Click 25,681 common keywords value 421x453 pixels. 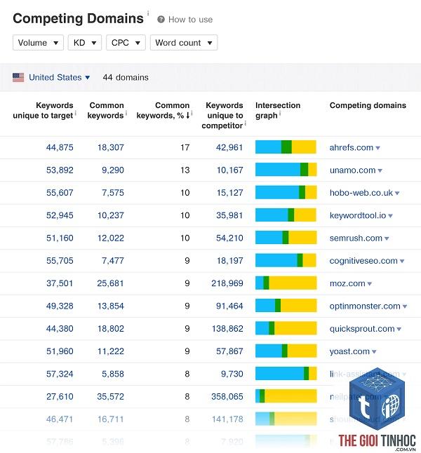pyautogui.click(x=110, y=283)
